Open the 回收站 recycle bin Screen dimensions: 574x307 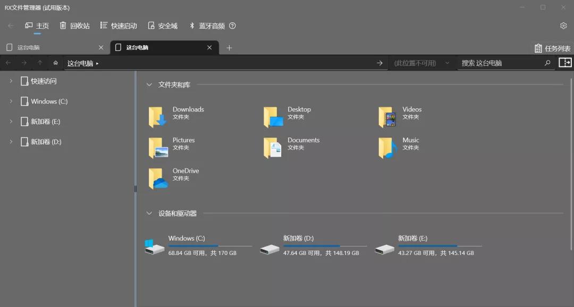pyautogui.click(x=75, y=25)
